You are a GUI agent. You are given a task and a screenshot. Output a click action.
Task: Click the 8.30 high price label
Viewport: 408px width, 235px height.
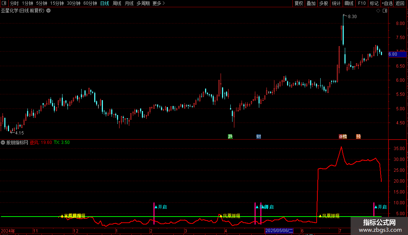(x=352, y=16)
